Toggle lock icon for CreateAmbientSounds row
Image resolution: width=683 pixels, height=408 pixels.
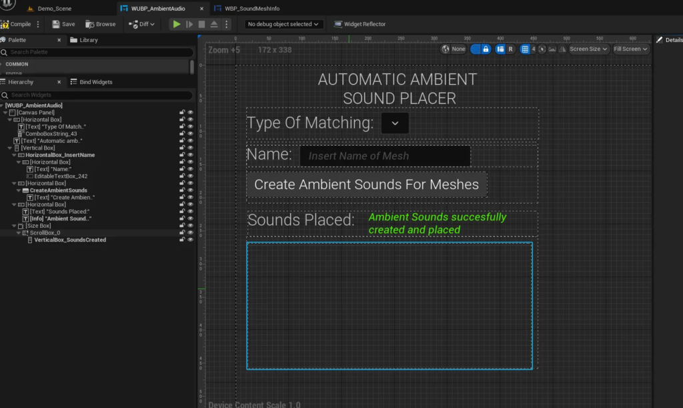coord(182,190)
